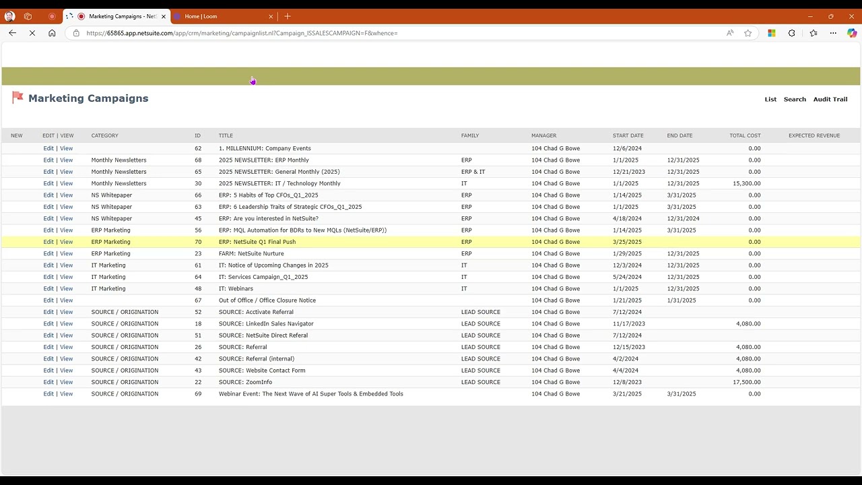Sort by the FAMILY column header
The height and width of the screenshot is (485, 862).
pos(470,135)
